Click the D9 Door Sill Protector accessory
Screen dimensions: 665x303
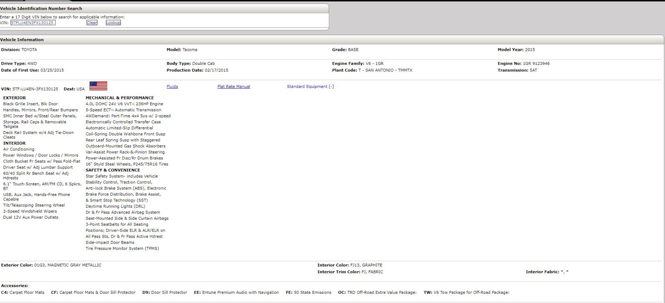pyautogui.click(x=165, y=293)
